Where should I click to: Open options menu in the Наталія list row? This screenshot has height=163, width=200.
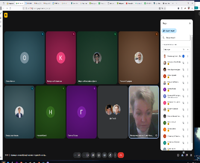tap(188, 123)
